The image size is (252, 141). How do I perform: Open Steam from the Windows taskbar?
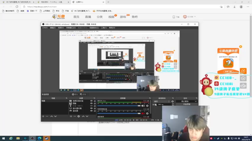[x=47, y=138]
